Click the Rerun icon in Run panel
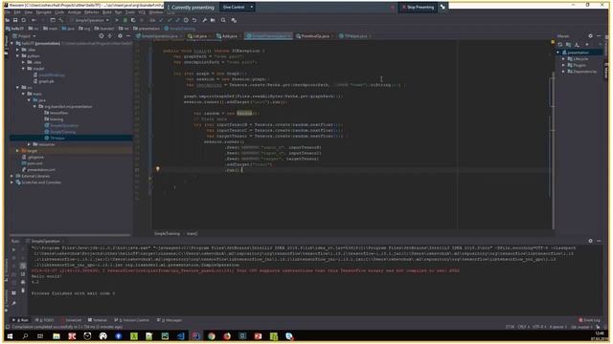Viewport: 613px width, 344px height. tap(13, 248)
